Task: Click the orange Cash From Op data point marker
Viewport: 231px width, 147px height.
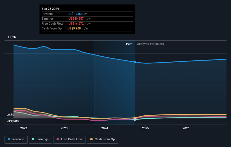Action: (x=135, y=118)
